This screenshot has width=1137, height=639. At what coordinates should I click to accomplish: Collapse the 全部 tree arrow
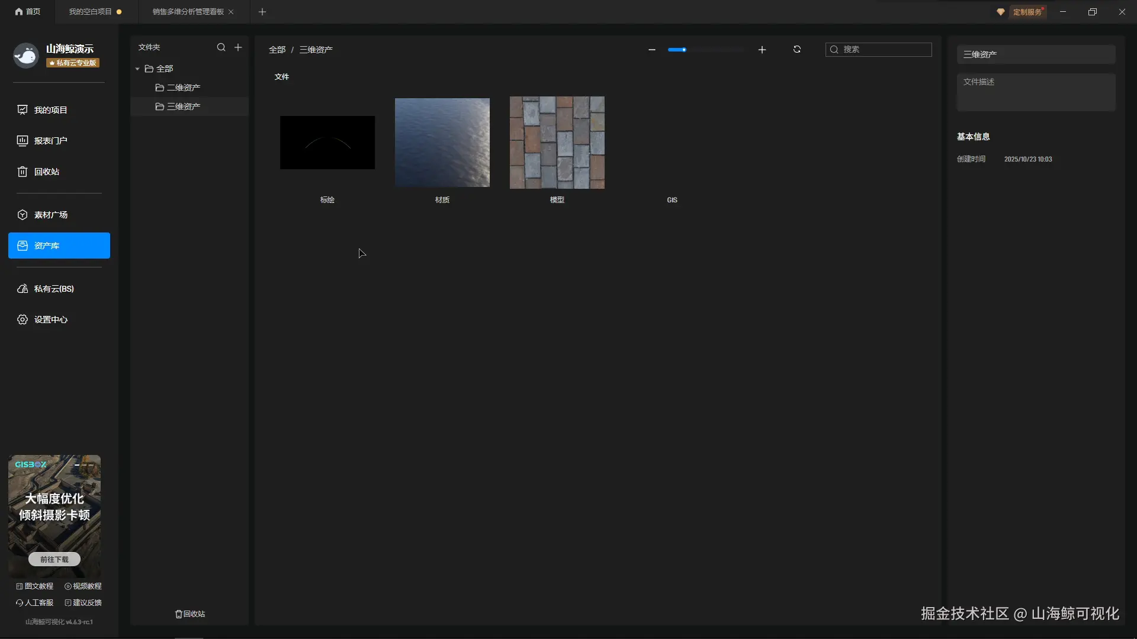coord(137,69)
